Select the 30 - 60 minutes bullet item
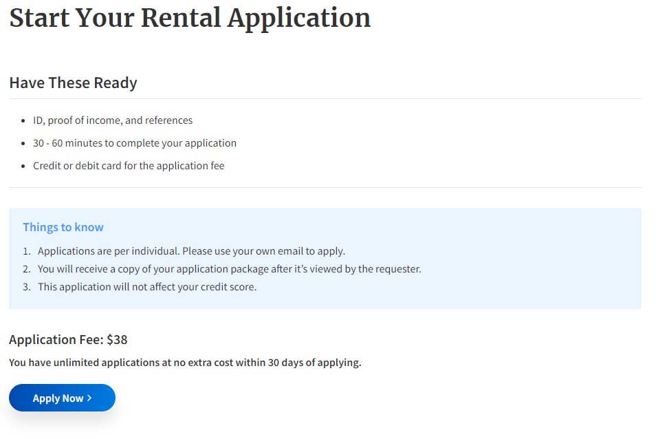Viewport: 658px width, 439px height. tap(135, 142)
